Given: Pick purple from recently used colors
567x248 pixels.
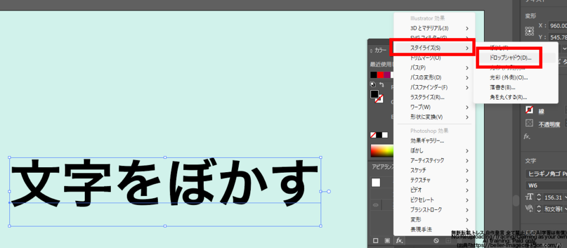Looking at the screenshot, I should click(387, 75).
